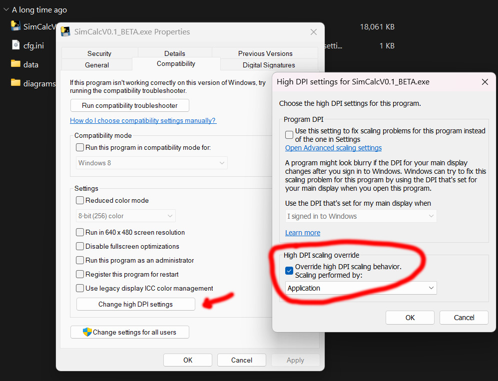Switch to the General tab

coord(97,65)
